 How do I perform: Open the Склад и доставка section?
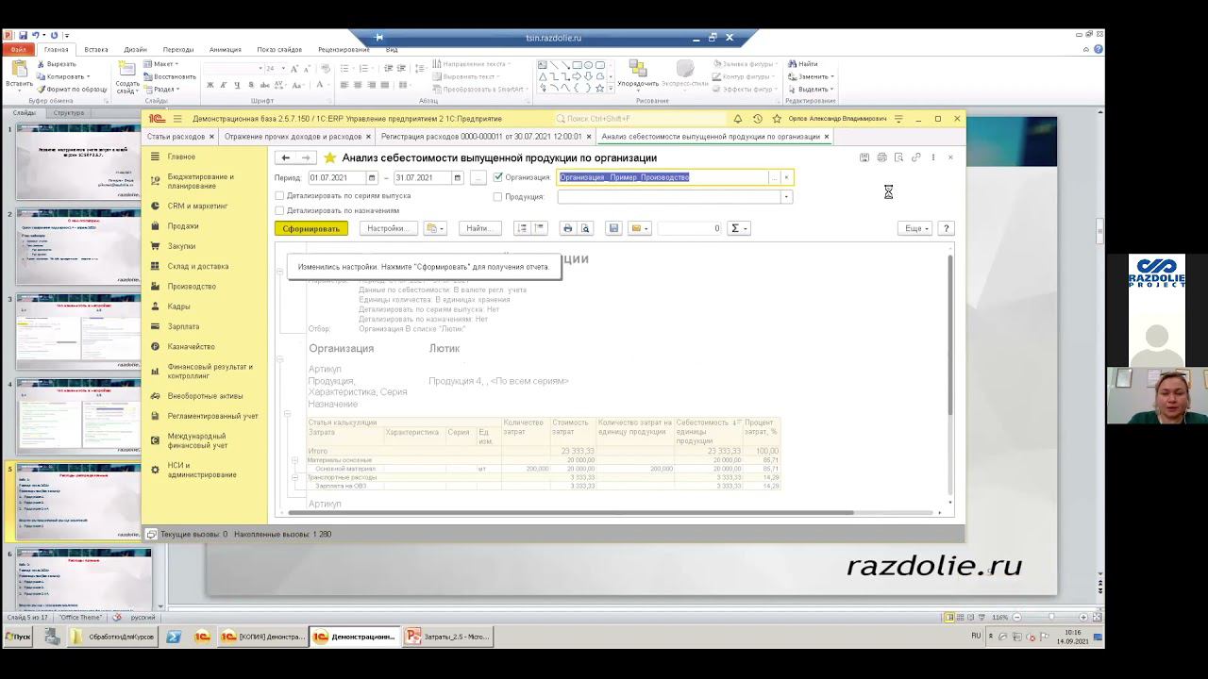[x=197, y=266]
